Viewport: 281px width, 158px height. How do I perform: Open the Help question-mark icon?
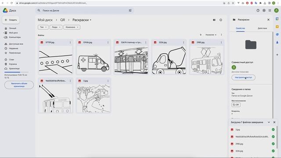pyautogui.click(x=258, y=11)
